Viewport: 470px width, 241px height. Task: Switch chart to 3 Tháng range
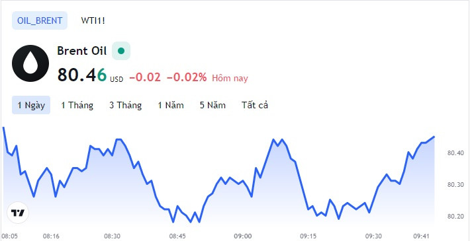click(126, 105)
